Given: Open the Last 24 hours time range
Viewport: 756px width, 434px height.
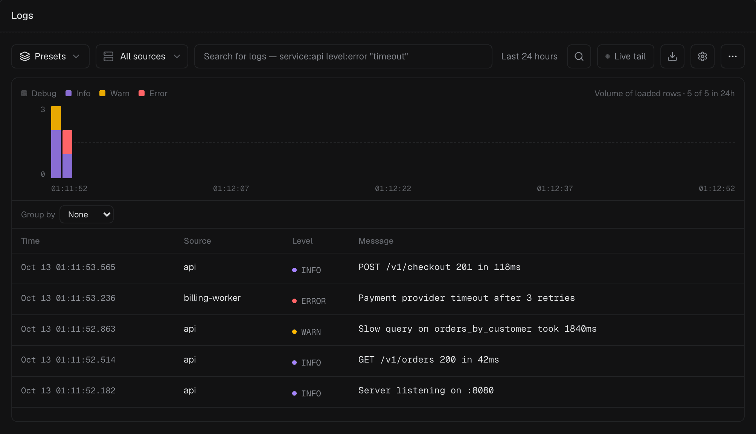Looking at the screenshot, I should [x=529, y=56].
